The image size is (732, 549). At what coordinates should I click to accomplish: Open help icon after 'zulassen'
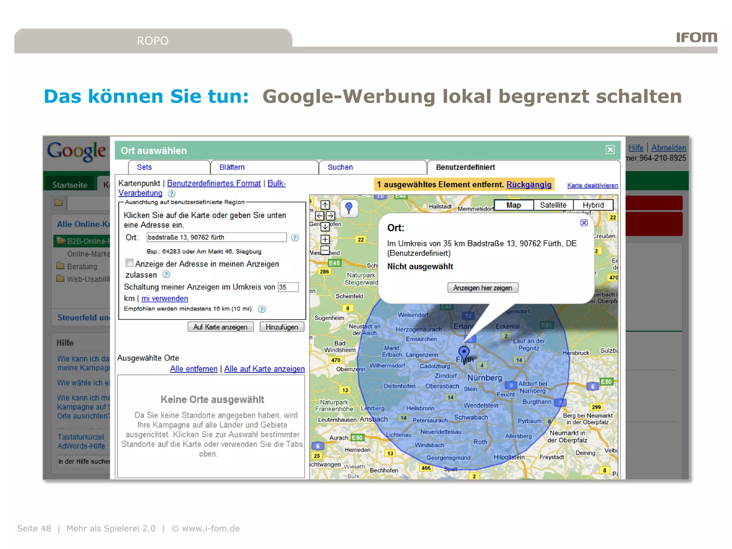[x=166, y=274]
